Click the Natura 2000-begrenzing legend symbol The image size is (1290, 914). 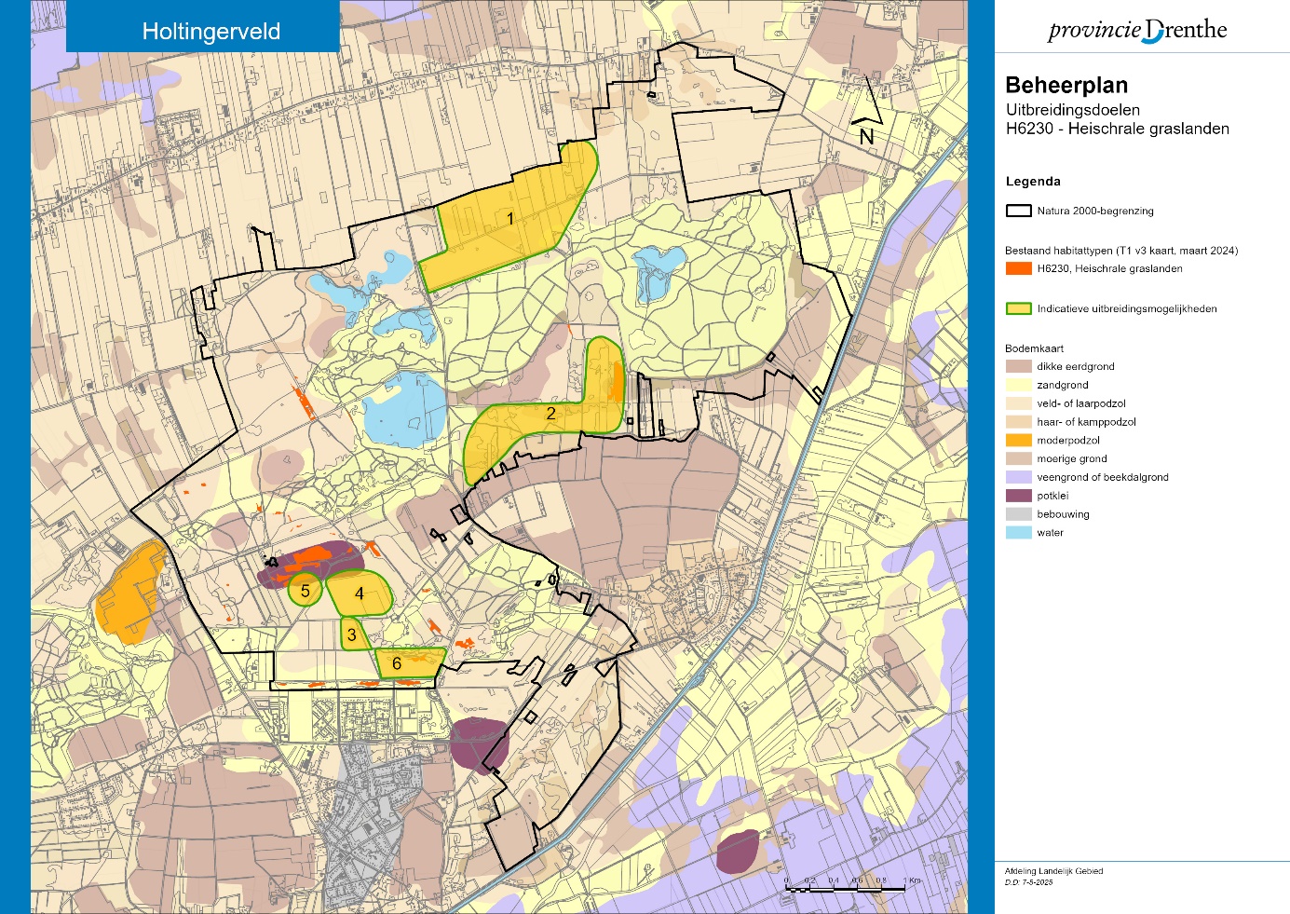point(1018,211)
